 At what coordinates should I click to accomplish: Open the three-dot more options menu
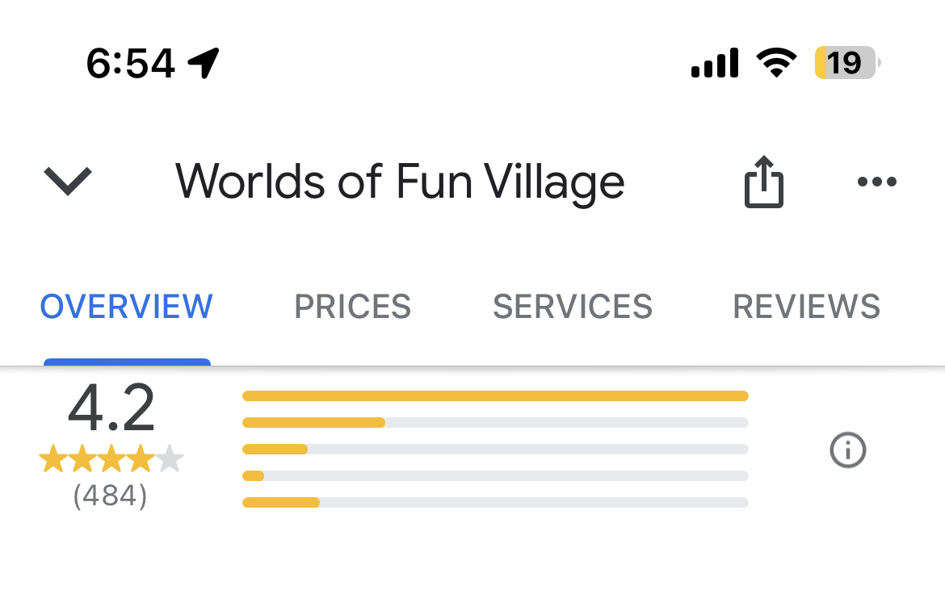click(x=877, y=182)
